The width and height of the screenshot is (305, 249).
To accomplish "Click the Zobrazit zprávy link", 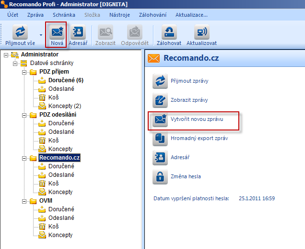I will click(189, 100).
